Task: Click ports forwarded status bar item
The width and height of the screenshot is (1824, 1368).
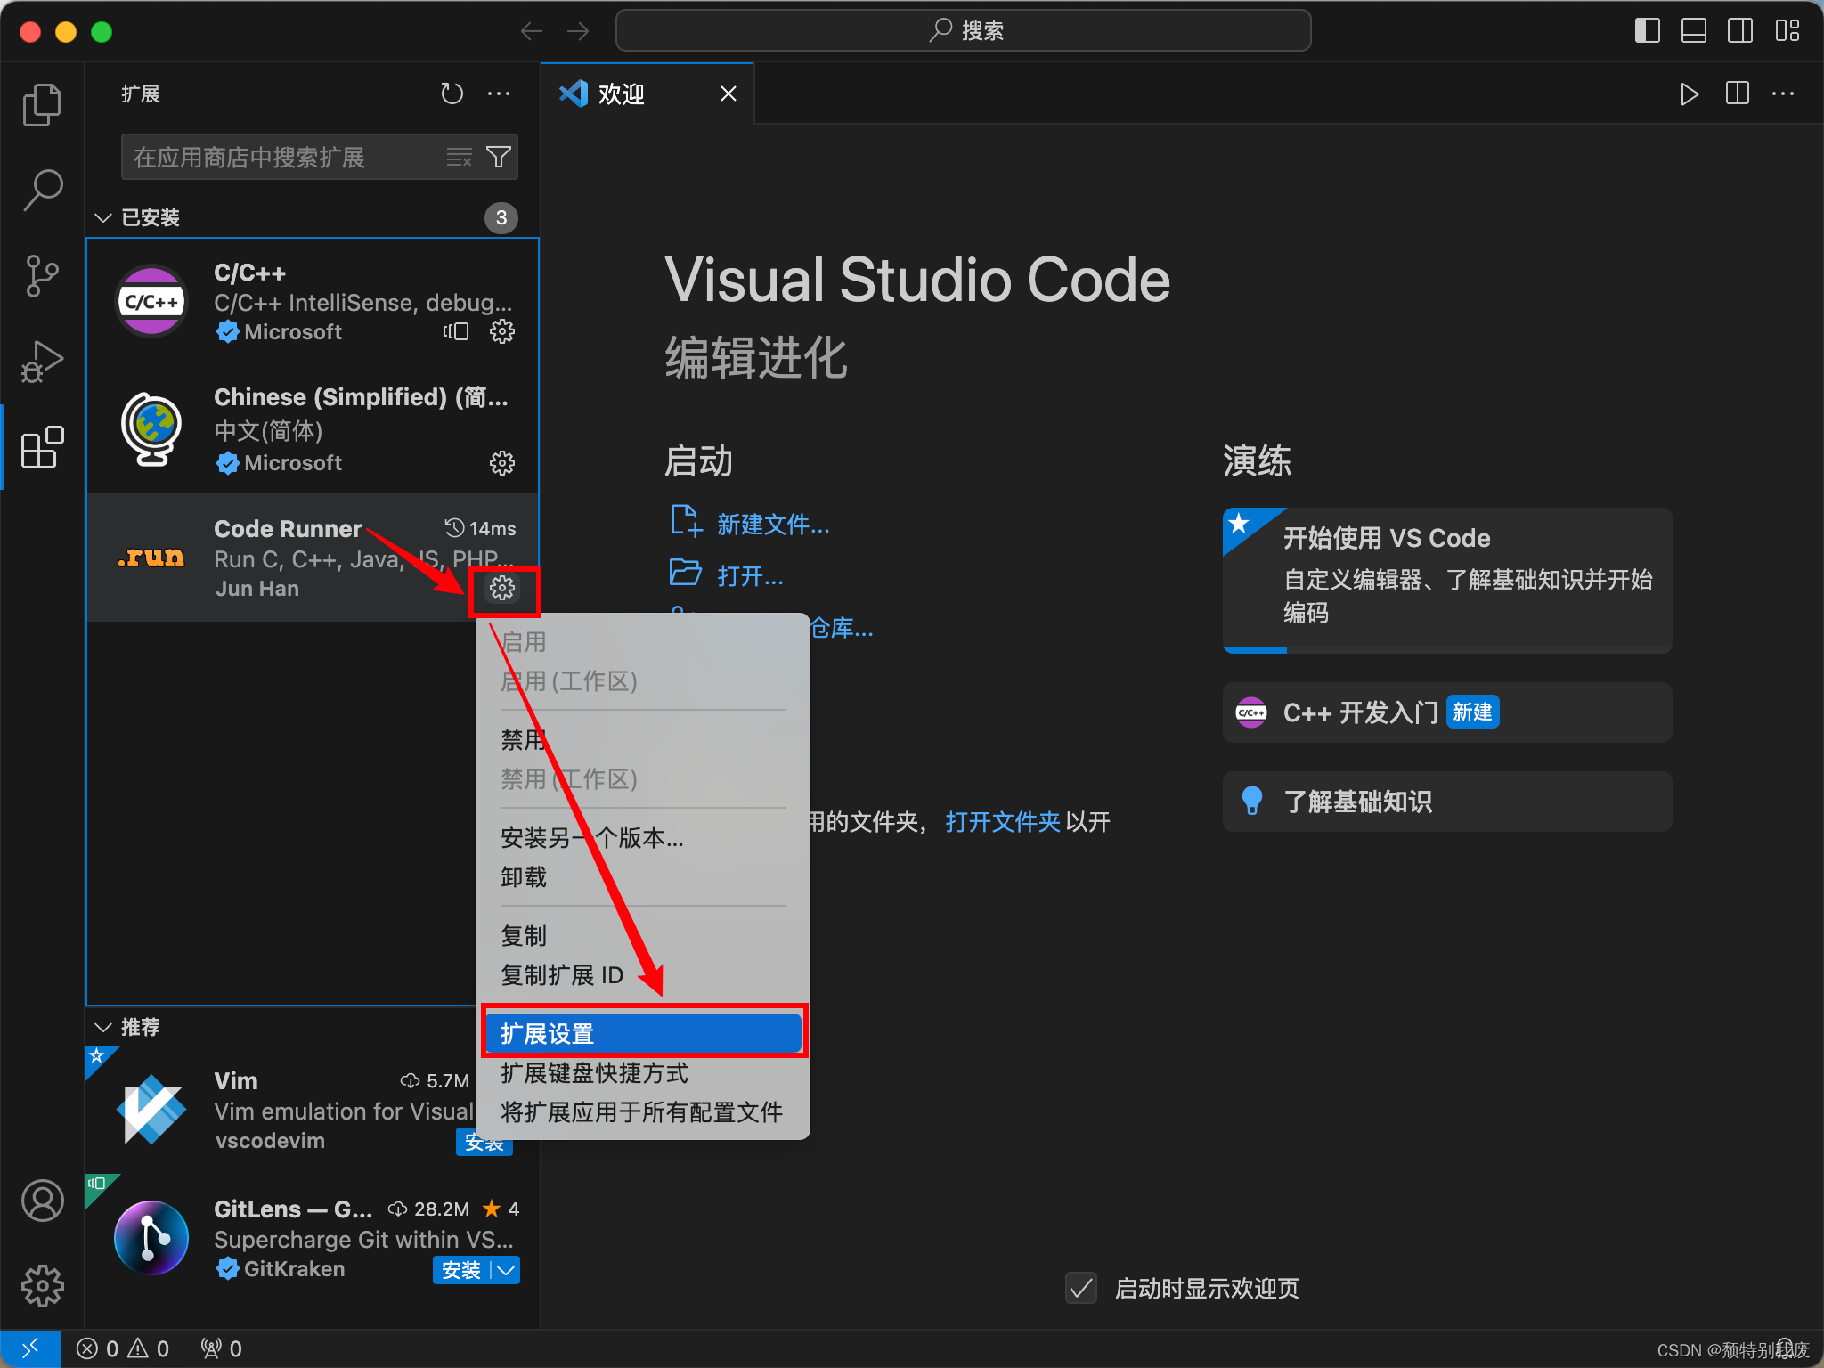Action: coord(222,1348)
